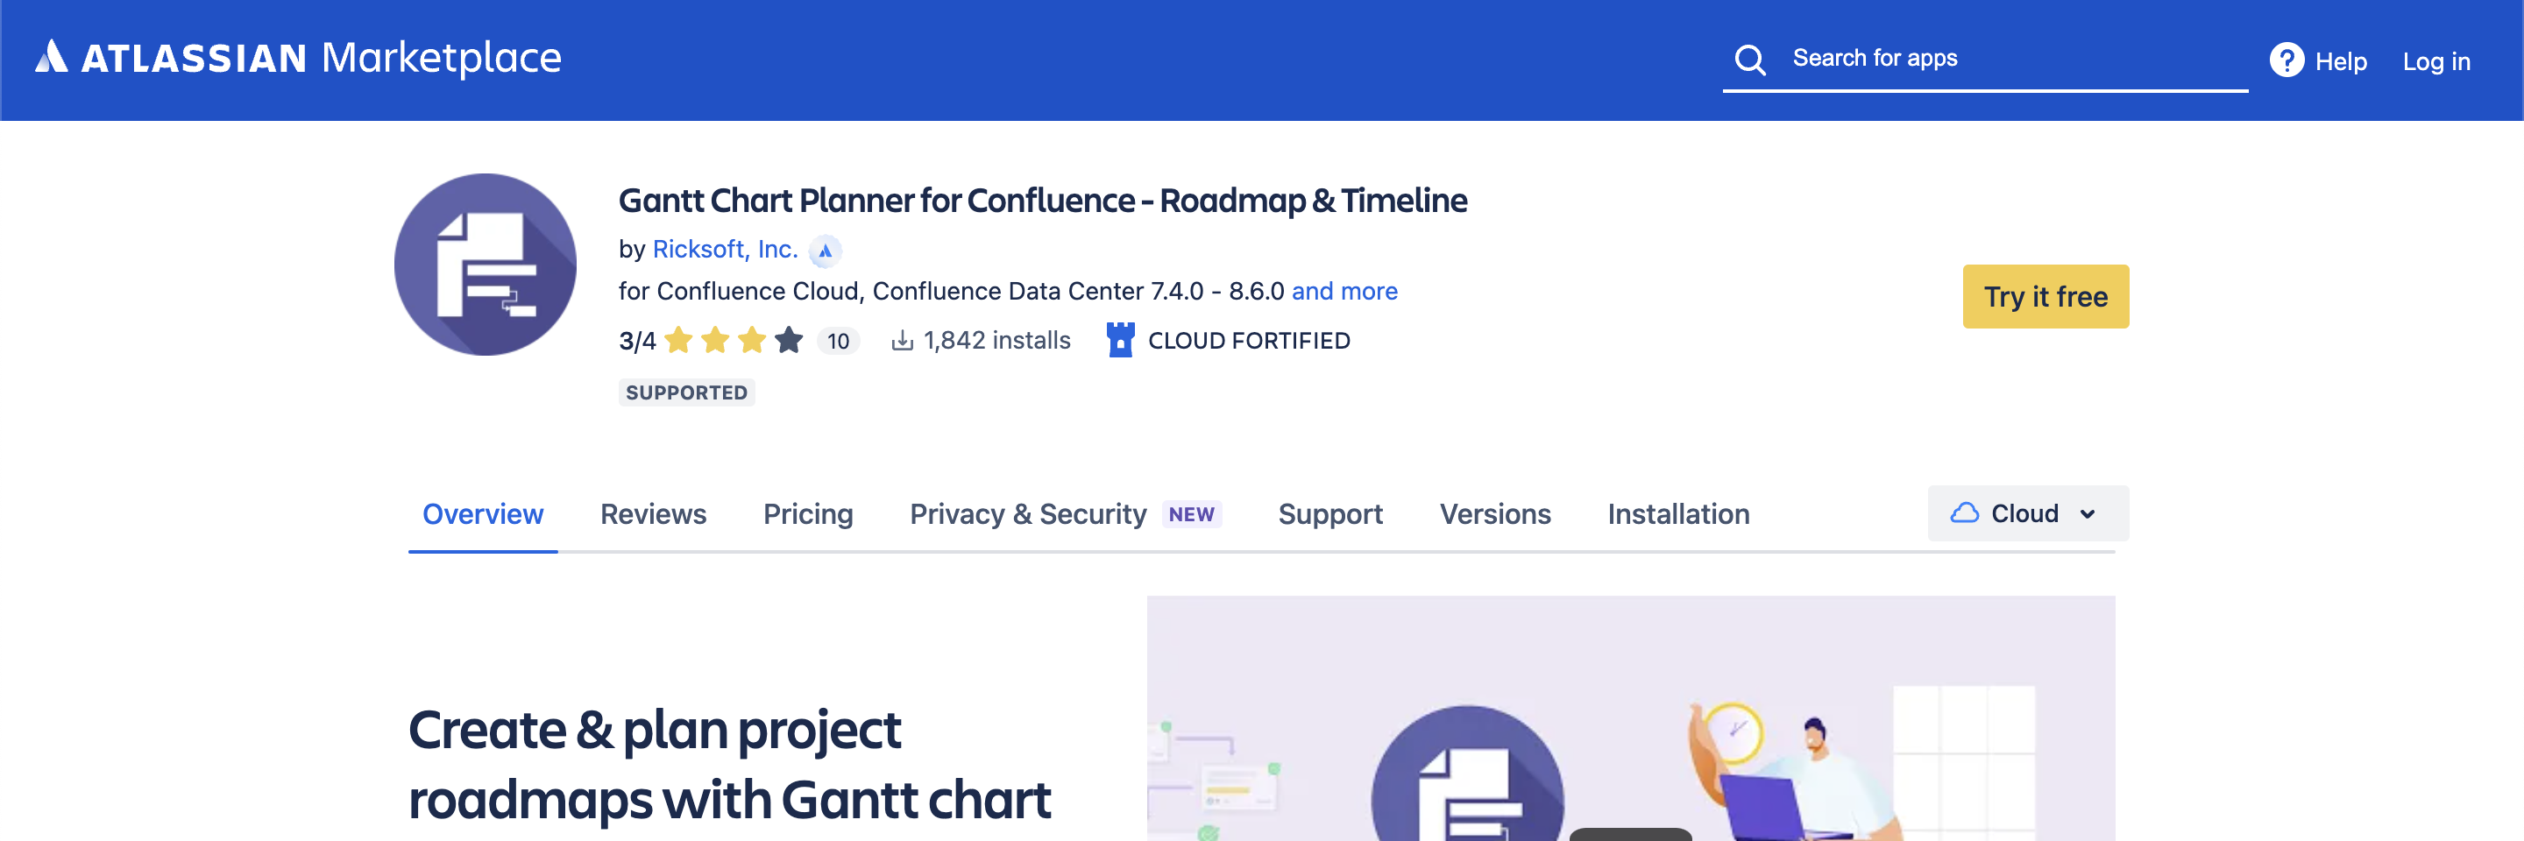Switch to the Reviews tab
This screenshot has width=2524, height=841.
(653, 514)
